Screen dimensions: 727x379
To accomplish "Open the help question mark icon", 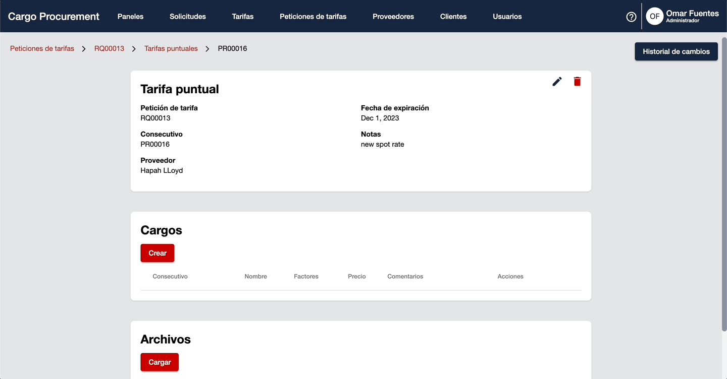I will pos(631,17).
